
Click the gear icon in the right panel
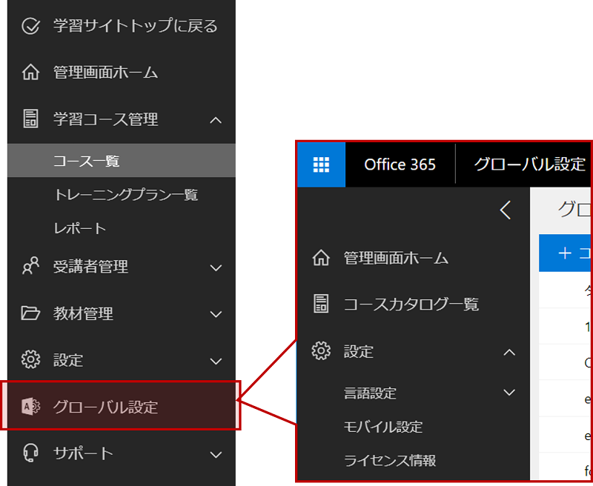click(321, 351)
